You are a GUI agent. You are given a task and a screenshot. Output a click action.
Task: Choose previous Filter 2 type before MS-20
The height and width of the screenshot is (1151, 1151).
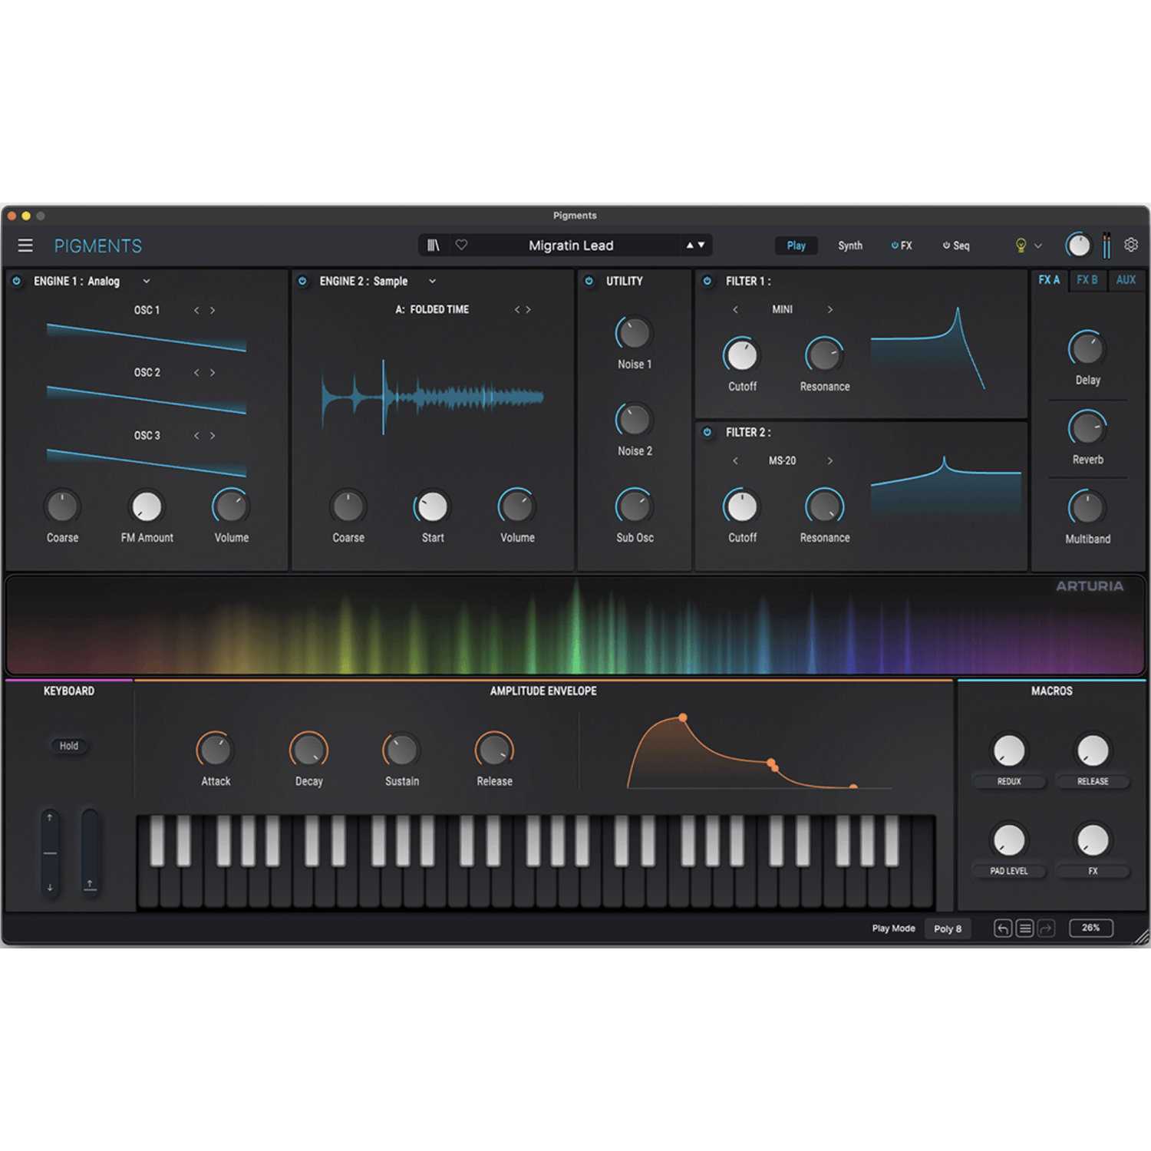[735, 460]
